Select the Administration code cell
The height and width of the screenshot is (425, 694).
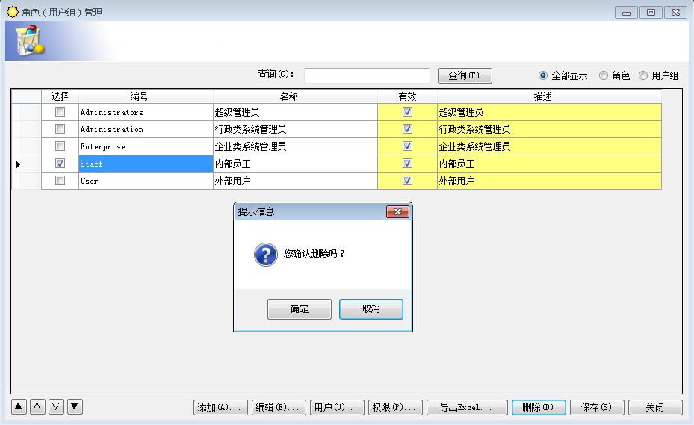coord(146,129)
